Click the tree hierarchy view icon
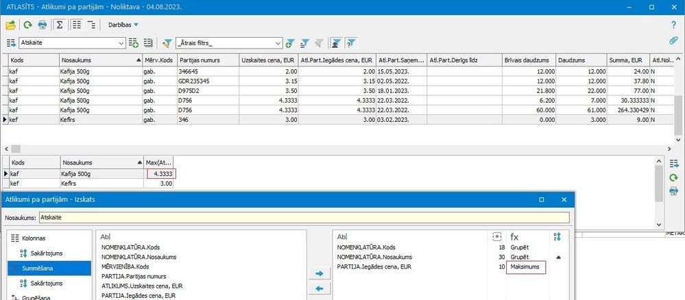The width and height of the screenshot is (685, 300). click(x=92, y=25)
